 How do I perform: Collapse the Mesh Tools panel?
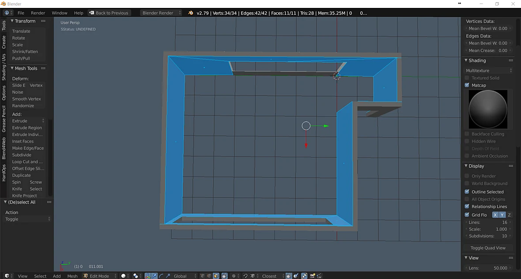pyautogui.click(x=12, y=68)
